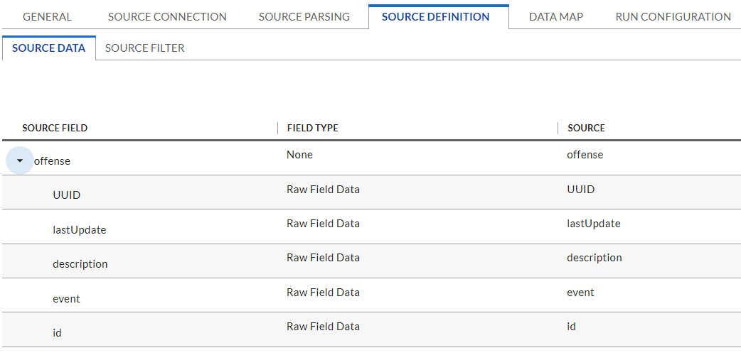
Task: Switch to SOURCE FILTER sub-tab
Action: coord(144,48)
